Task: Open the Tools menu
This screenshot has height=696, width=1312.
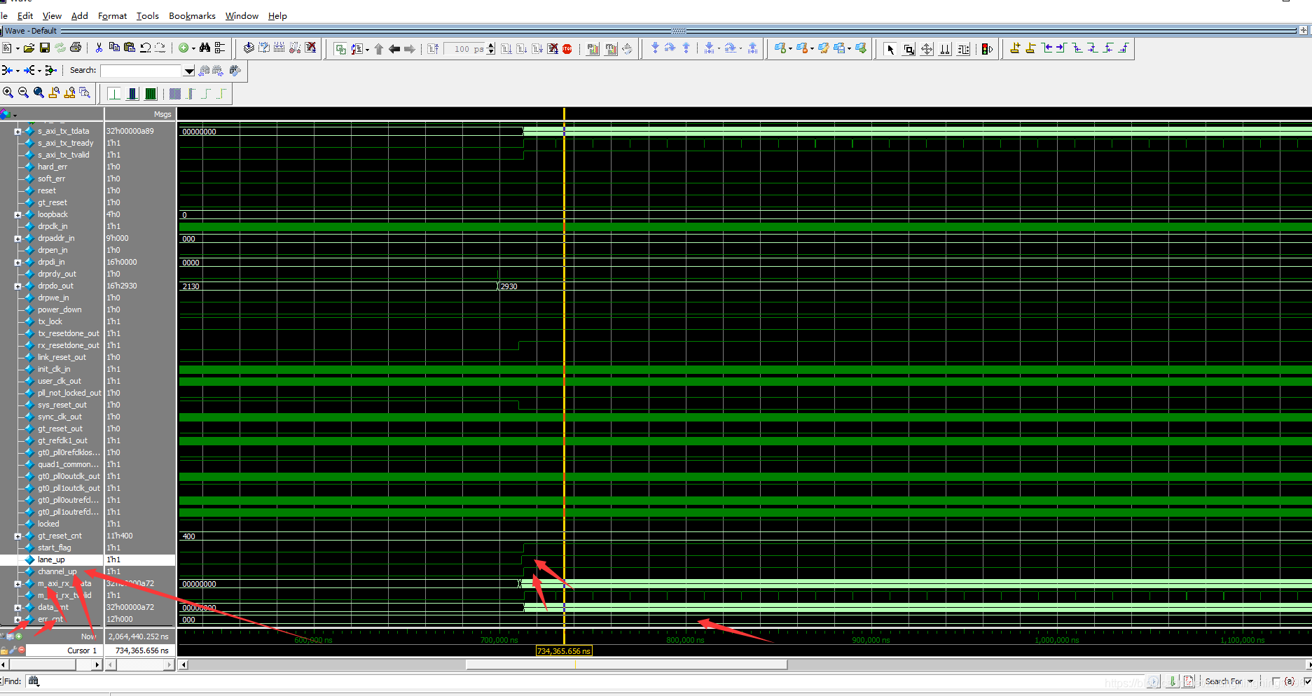Action: click(148, 15)
